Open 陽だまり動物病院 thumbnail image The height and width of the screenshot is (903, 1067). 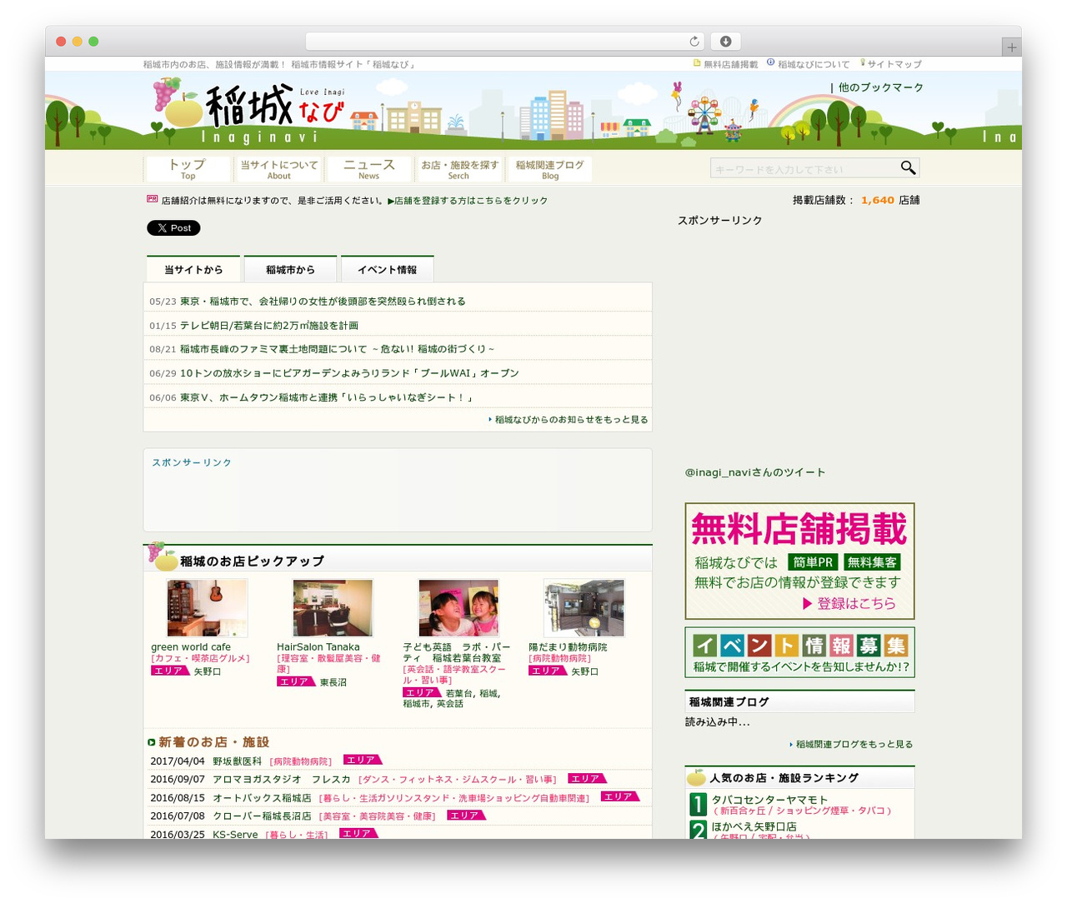click(584, 608)
